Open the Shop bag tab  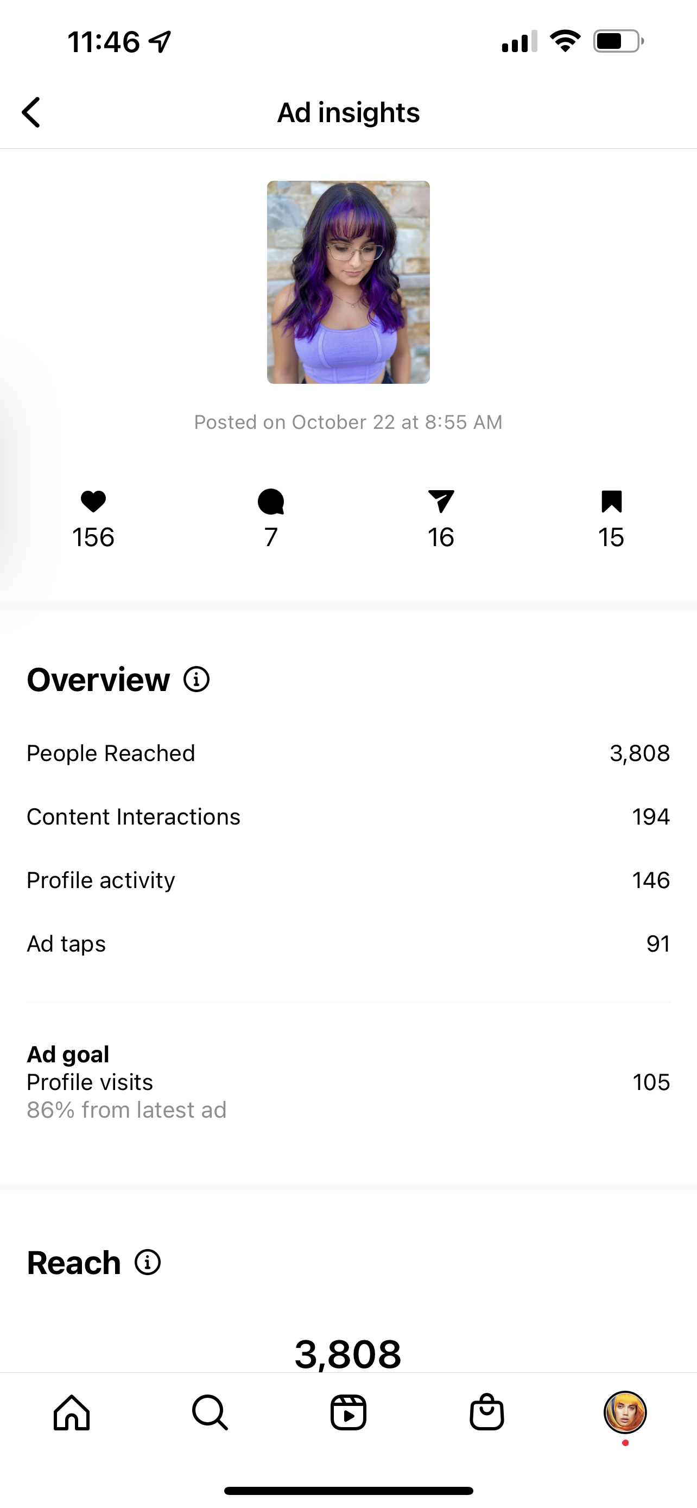486,1412
